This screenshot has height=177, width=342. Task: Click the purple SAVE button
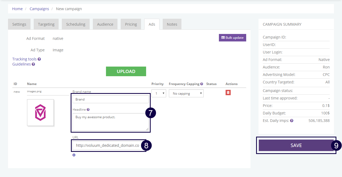pos(296,145)
